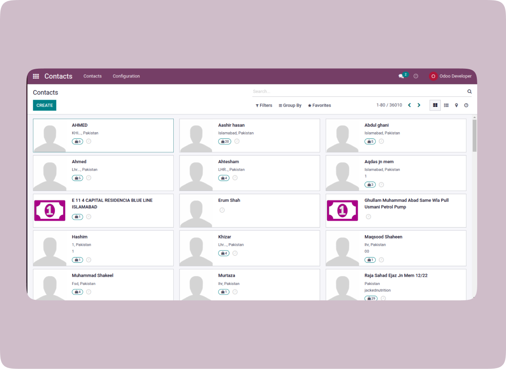Open Aashir hasan contact card

tap(250, 135)
